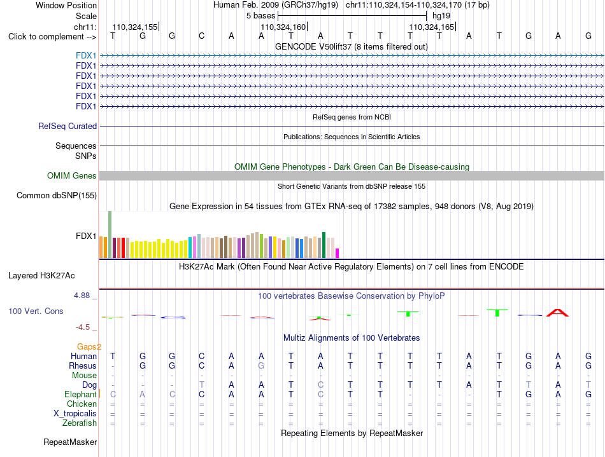
Task: Open the light-blue FDX1 GENCODE transcript label
Action: point(86,56)
